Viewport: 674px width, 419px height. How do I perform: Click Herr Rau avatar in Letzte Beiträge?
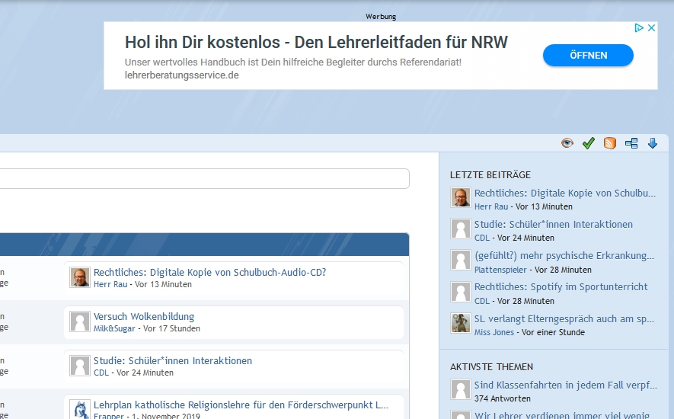click(x=461, y=198)
